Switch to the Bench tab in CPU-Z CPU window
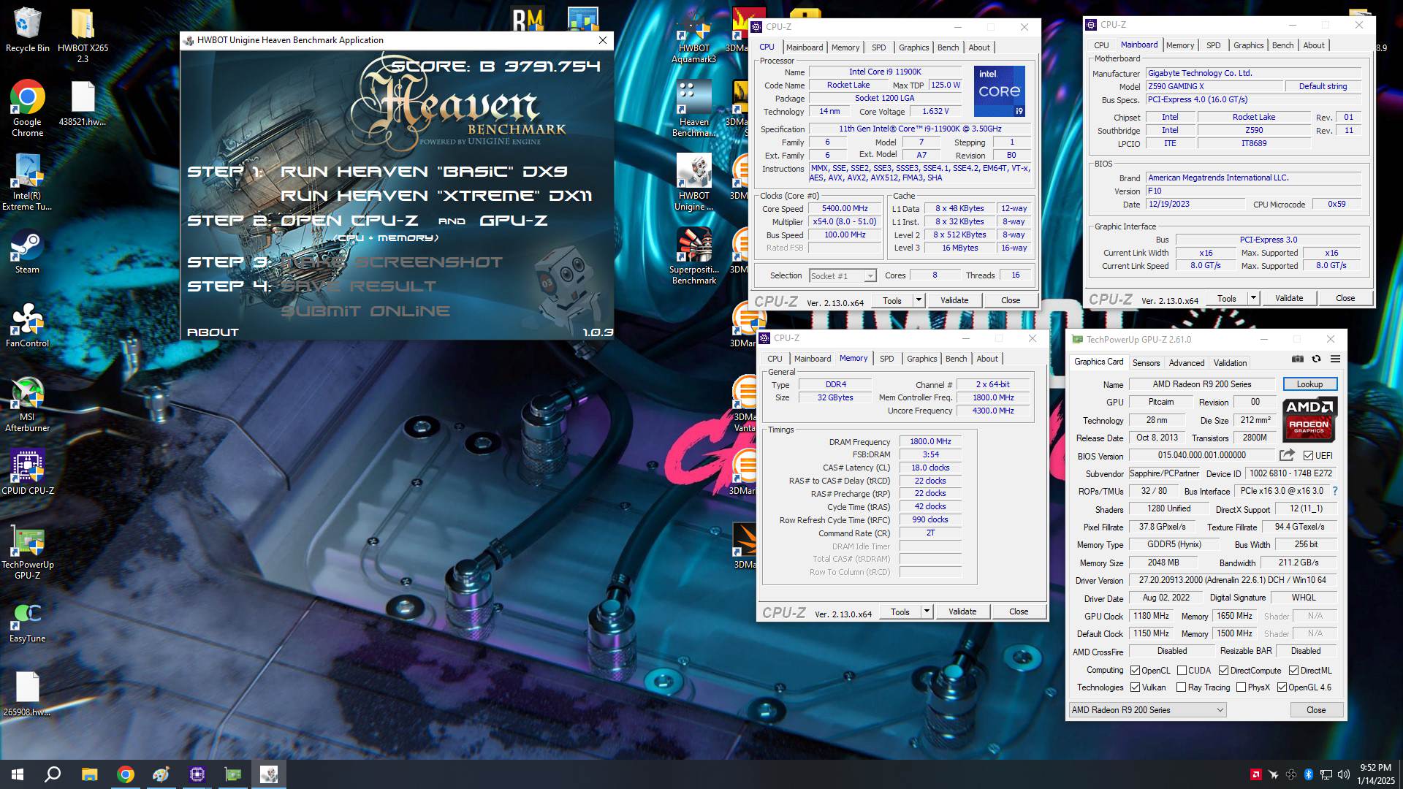The height and width of the screenshot is (789, 1403). (x=948, y=47)
